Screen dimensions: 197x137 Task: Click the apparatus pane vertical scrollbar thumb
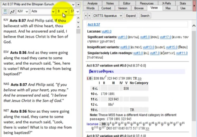pyautogui.click(x=194, y=75)
